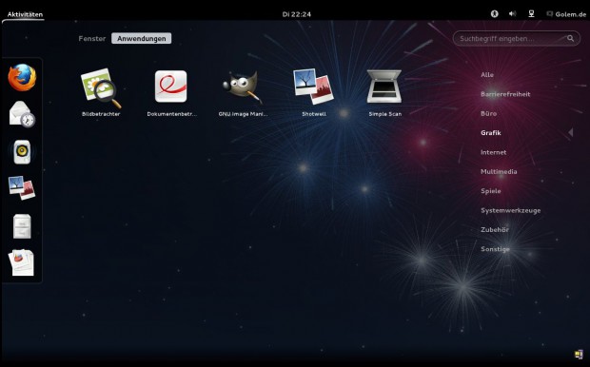Open the network status icon in top bar

pyautogui.click(x=531, y=14)
